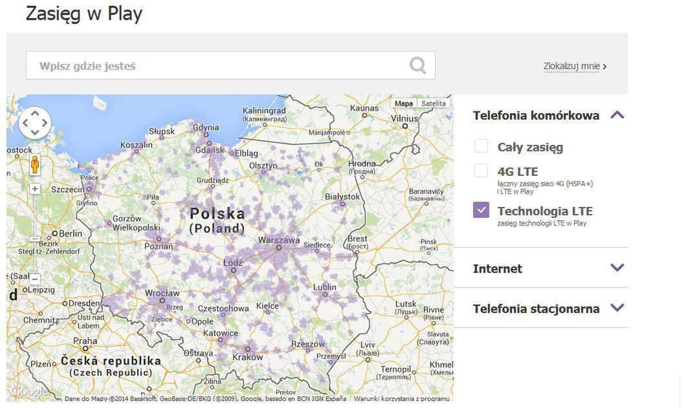Pan the map up with the arrow control

pyautogui.click(x=34, y=113)
